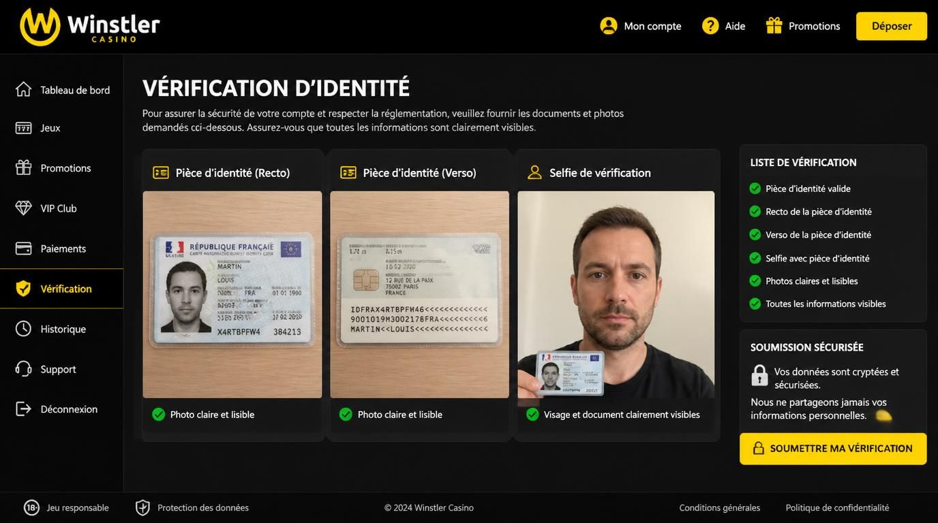The width and height of the screenshot is (938, 523).
Task: Open Mon compte user icon
Action: (x=609, y=26)
